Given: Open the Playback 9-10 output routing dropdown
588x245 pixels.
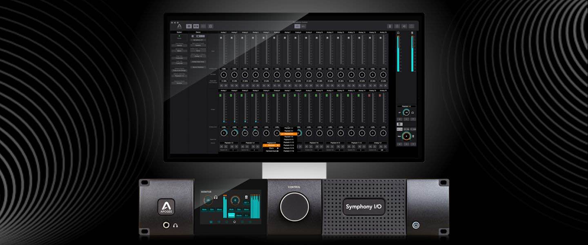Looking at the screenshot, I should (x=335, y=143).
